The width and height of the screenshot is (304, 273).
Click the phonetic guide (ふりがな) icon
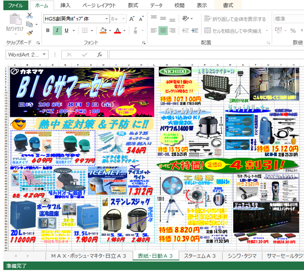point(135,30)
